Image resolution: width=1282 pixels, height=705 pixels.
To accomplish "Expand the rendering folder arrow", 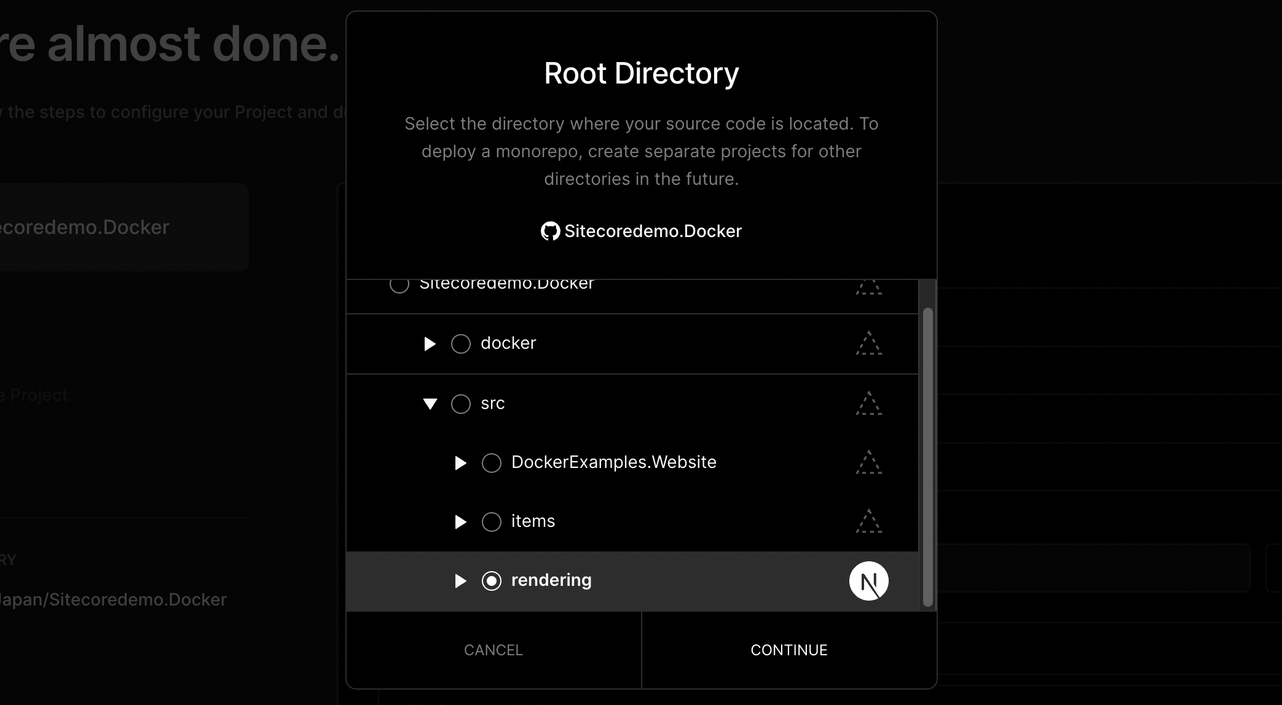I will click(x=460, y=581).
